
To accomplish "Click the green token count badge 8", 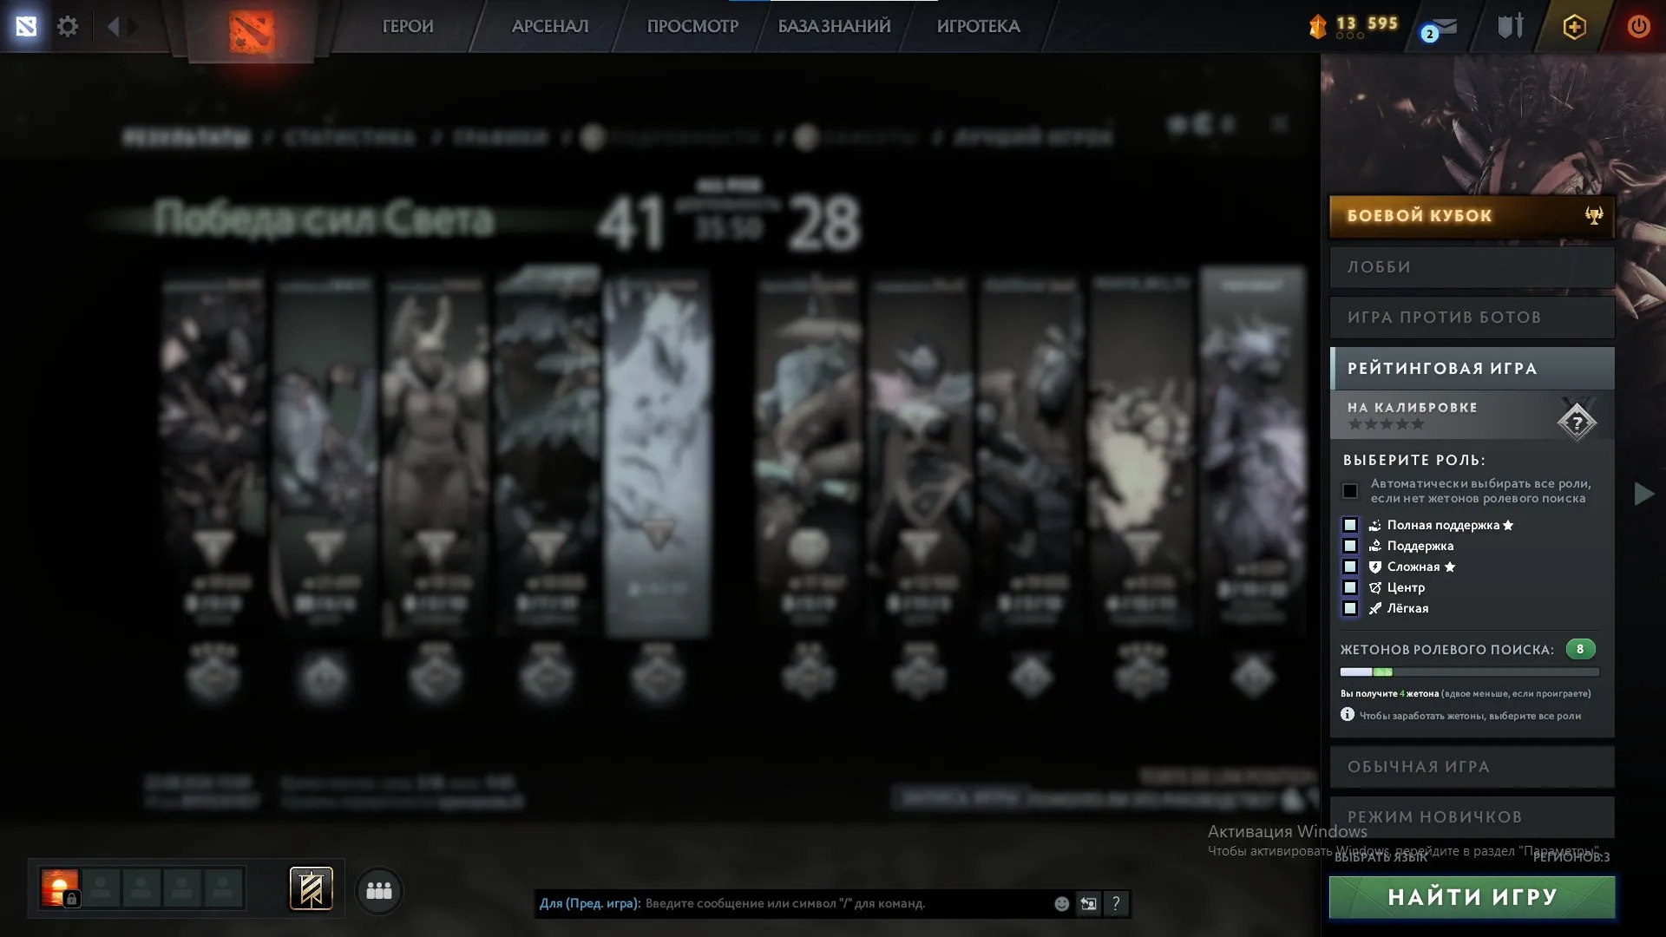I will click(x=1580, y=649).
